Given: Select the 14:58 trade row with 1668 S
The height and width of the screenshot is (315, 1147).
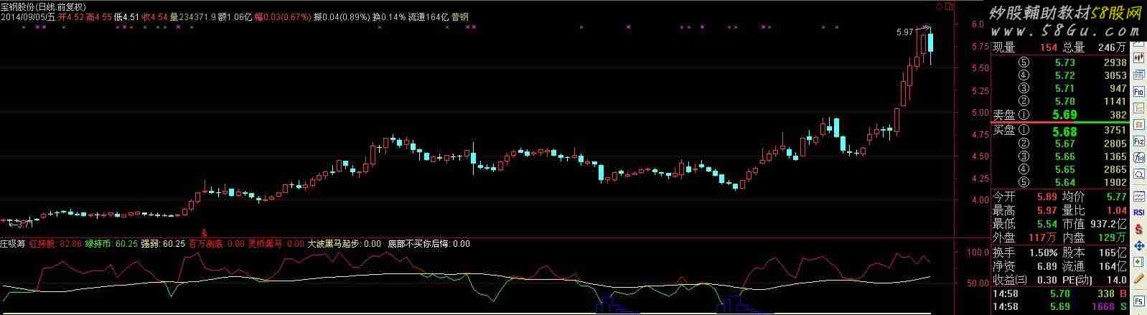Looking at the screenshot, I should 1059,307.
